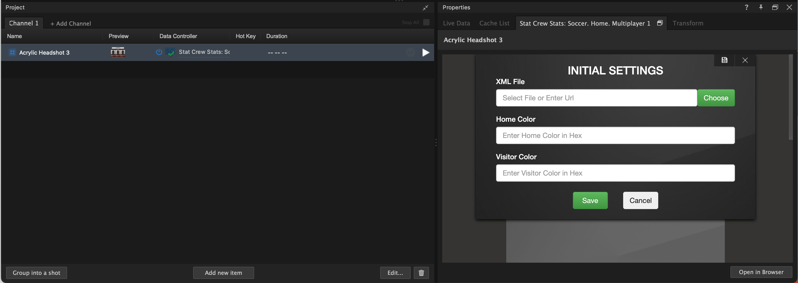Switch to the Cache List tab
The width and height of the screenshot is (798, 283).
point(494,23)
